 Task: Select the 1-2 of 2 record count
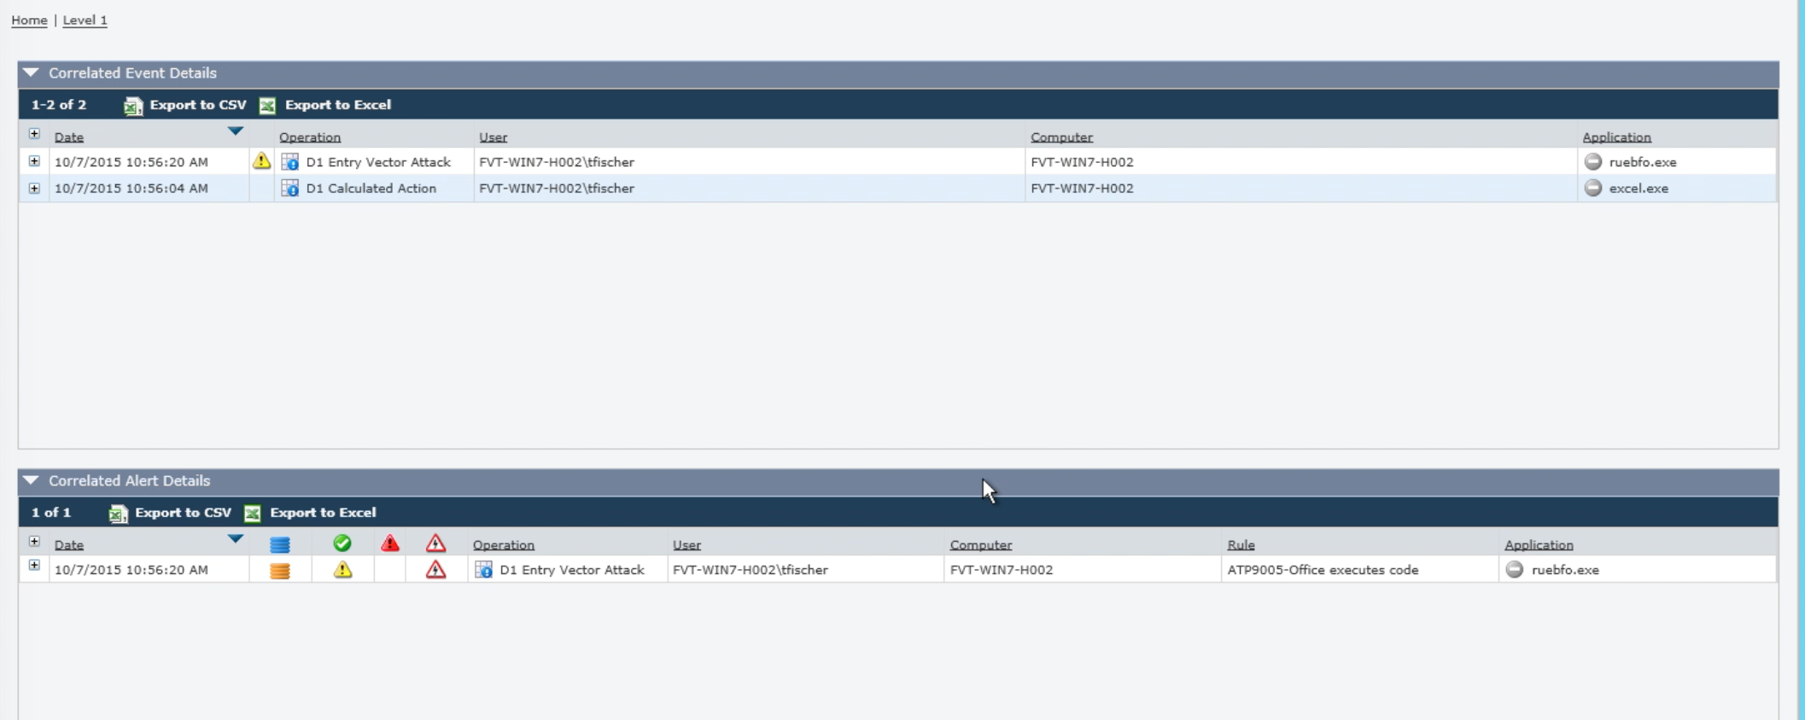click(x=59, y=105)
